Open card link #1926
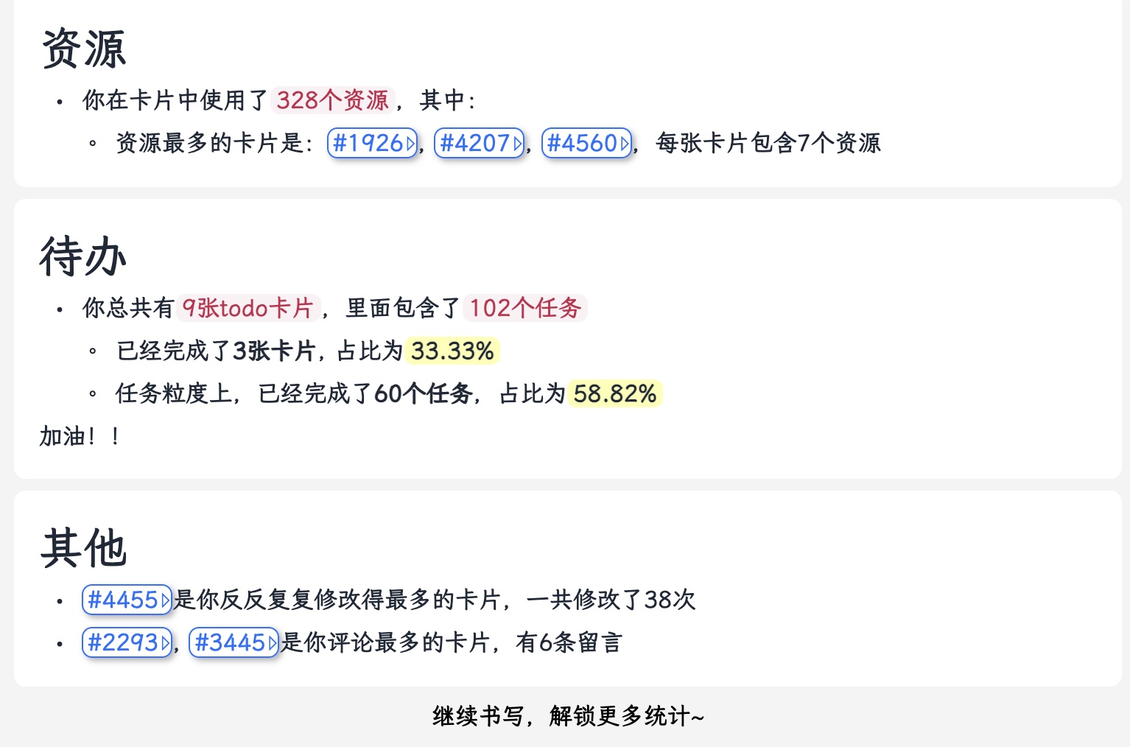This screenshot has height=747, width=1130. coord(367,143)
